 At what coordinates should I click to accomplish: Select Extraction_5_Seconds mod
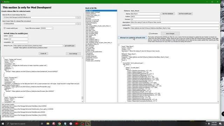tap(101, 21)
